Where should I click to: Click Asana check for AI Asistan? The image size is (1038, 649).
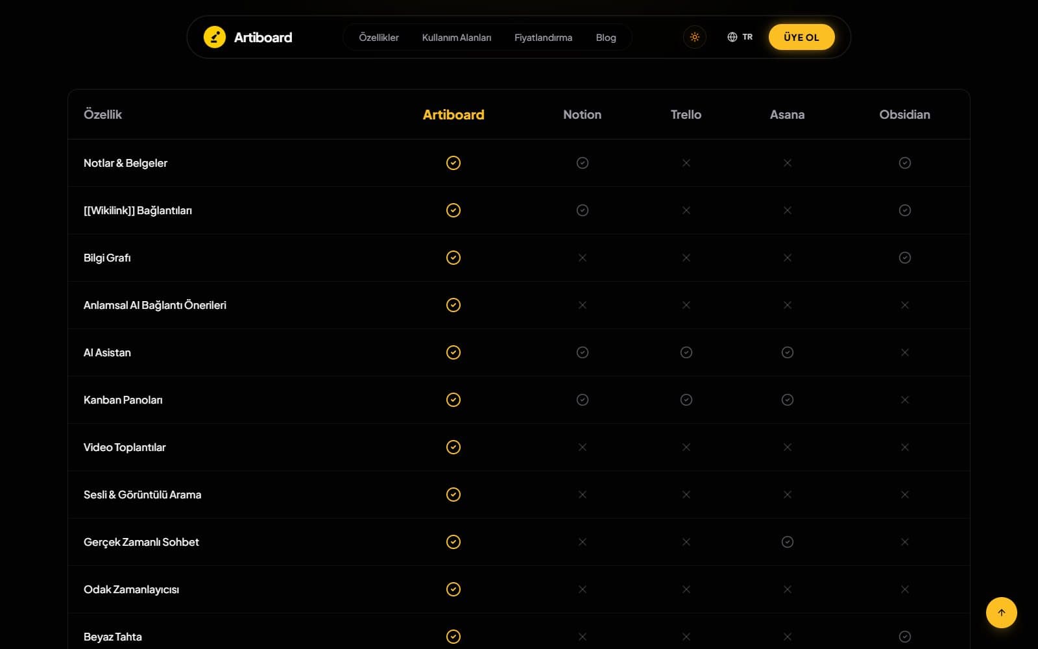pos(788,352)
